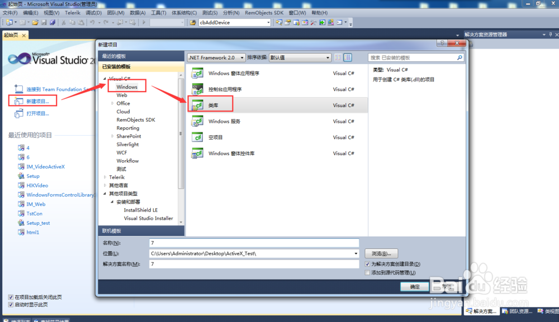Click the template tree vertical scrollbar

(181, 135)
